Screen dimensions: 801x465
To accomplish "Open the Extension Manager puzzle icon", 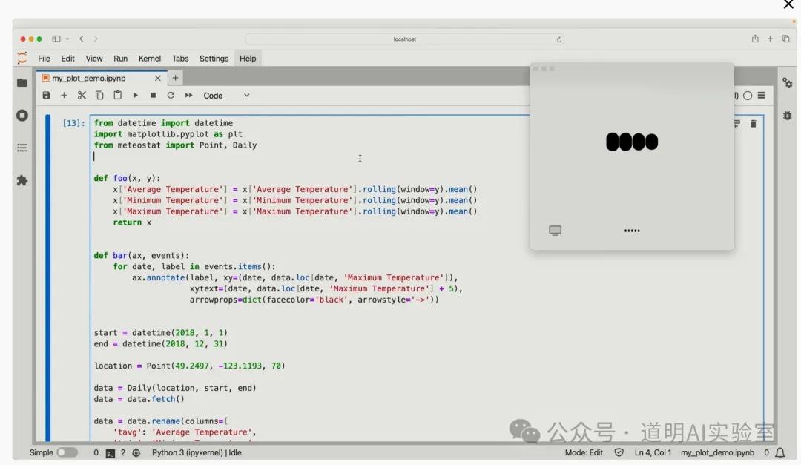I will click(22, 180).
